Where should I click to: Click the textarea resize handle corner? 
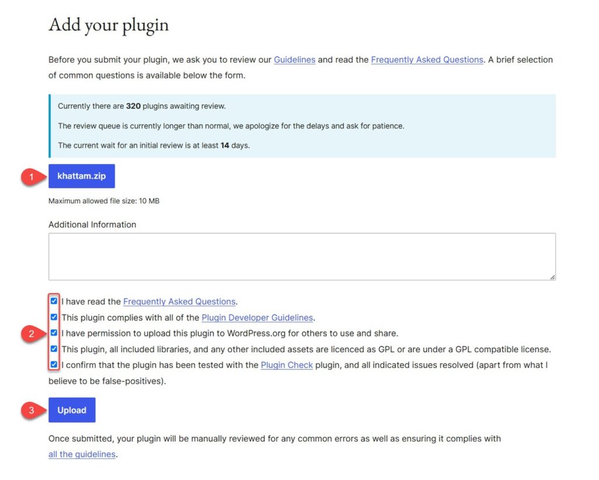(552, 277)
